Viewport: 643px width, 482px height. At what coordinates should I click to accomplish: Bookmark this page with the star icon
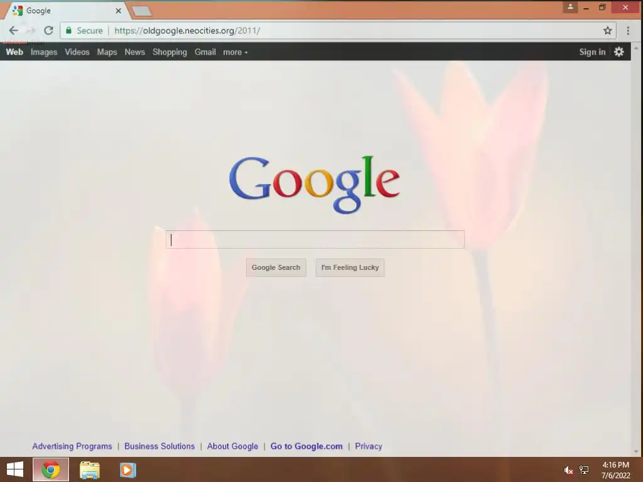607,30
